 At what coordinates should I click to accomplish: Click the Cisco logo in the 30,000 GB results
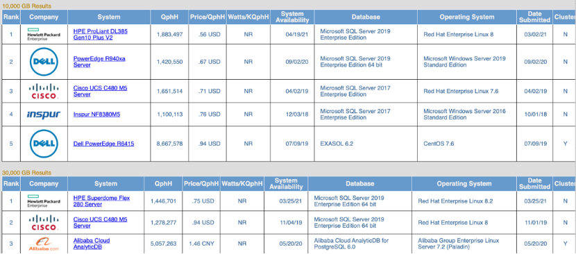pyautogui.click(x=44, y=222)
